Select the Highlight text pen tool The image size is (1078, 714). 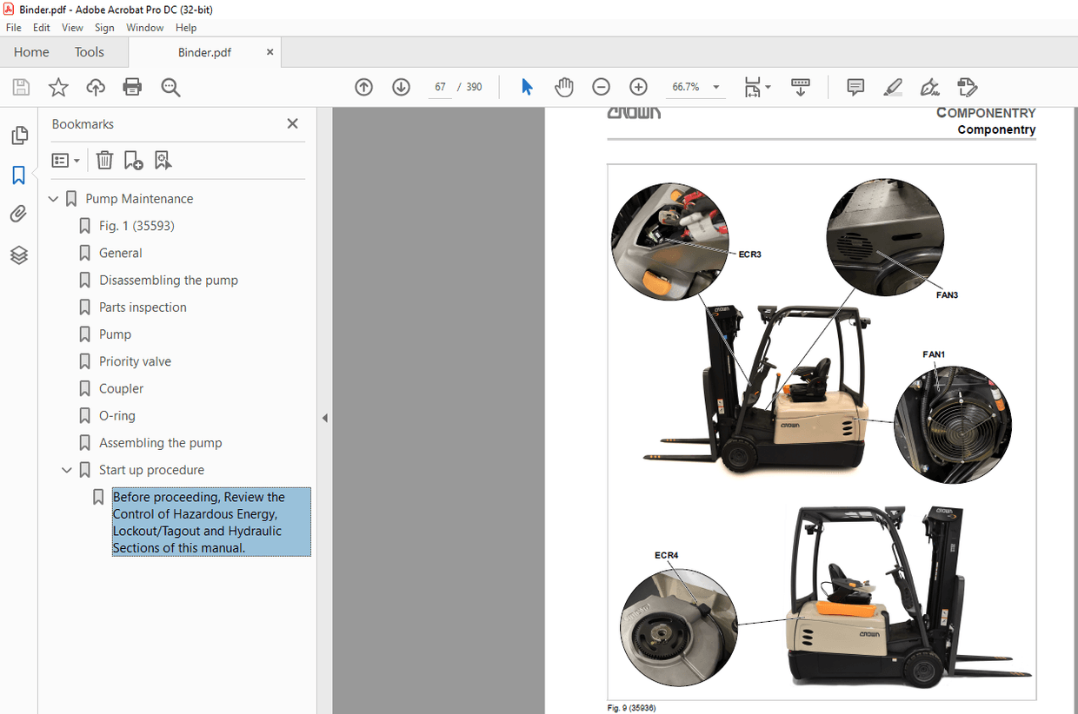892,87
